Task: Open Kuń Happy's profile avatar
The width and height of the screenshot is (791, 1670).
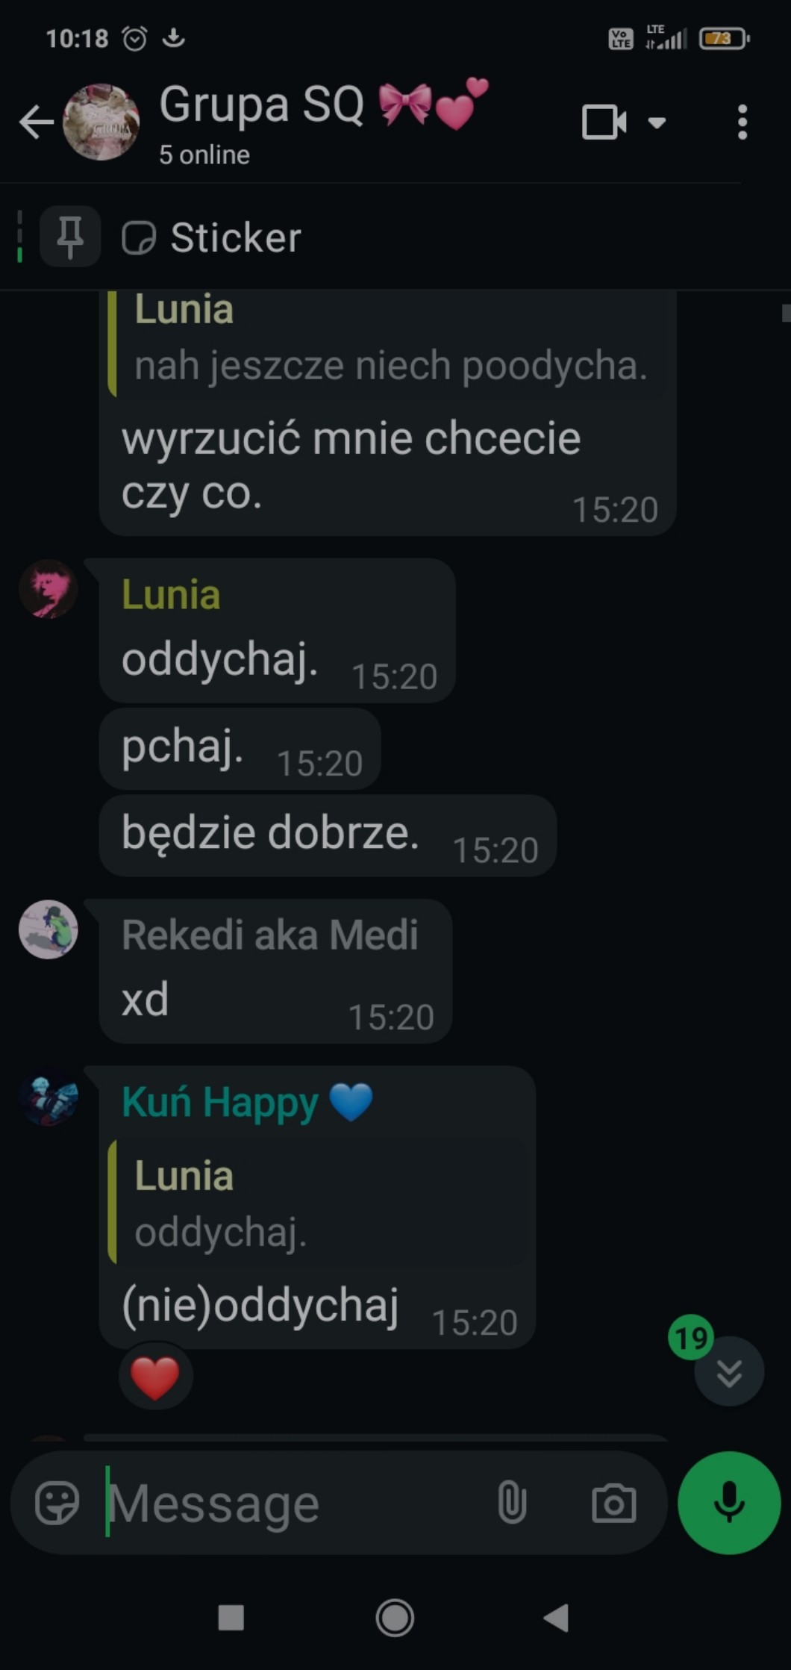Action: tap(49, 1097)
